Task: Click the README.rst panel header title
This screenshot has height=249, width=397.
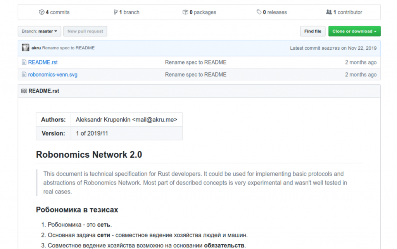Action: [x=44, y=91]
